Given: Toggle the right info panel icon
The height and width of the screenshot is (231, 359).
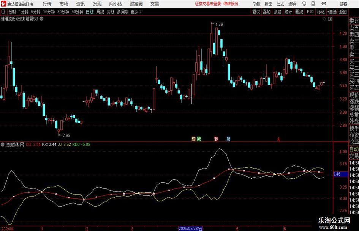Looking at the screenshot, I should [330, 19].
